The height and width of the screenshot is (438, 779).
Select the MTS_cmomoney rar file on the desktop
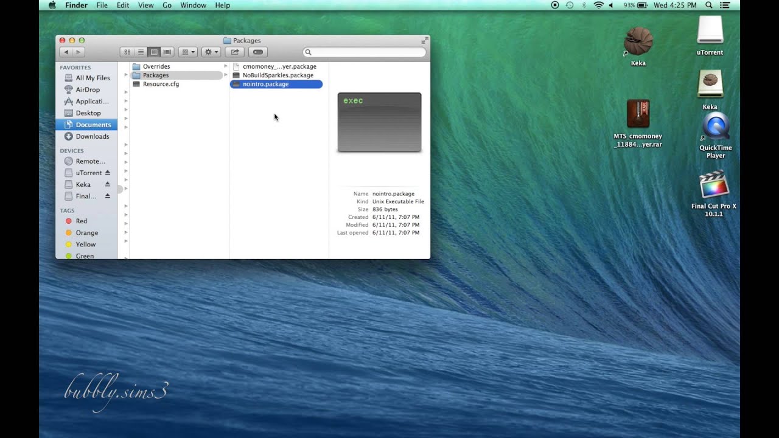(638, 124)
